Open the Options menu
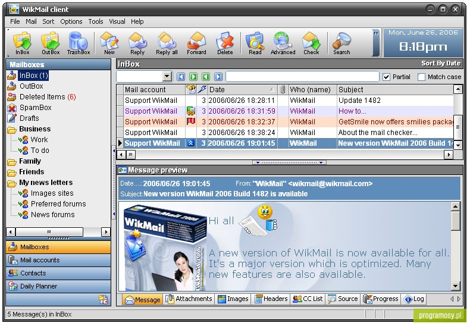This screenshot has width=470, height=326. coord(71,21)
